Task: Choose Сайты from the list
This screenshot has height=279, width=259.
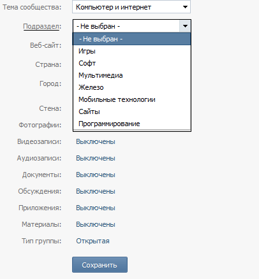Action: 132,111
